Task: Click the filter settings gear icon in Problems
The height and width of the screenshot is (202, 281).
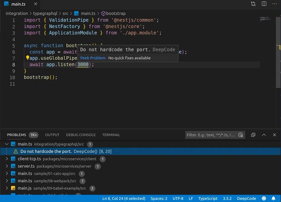Action: (x=241, y=135)
